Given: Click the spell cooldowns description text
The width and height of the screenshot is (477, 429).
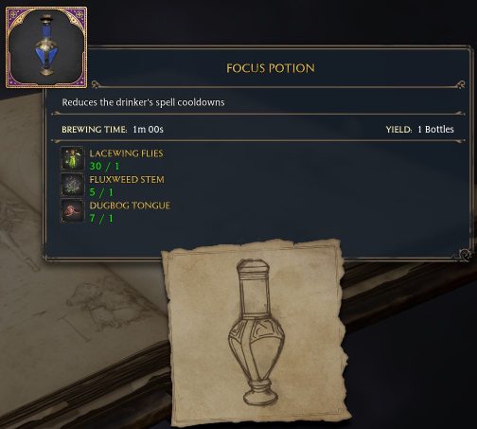Looking at the screenshot, I should (x=143, y=102).
